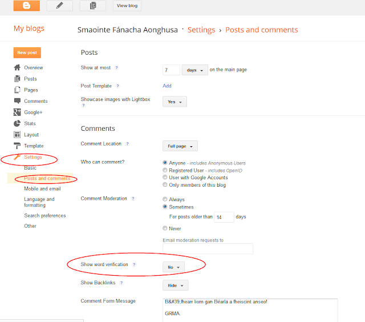Click help icon beside Show word verification
Image resolution: width=365 pixels, height=322 pixels.
coord(134,265)
